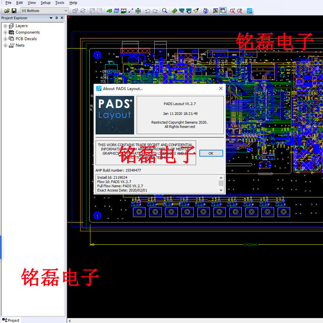
Task: Click the Save floppy disk icon
Action: pos(14,11)
